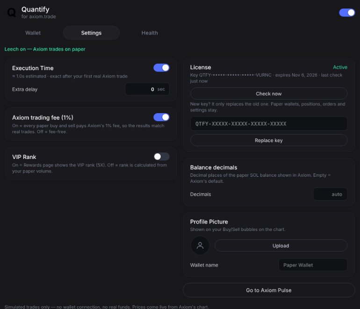Select the Settings tab
The width and height of the screenshot is (360, 309).
point(91,33)
